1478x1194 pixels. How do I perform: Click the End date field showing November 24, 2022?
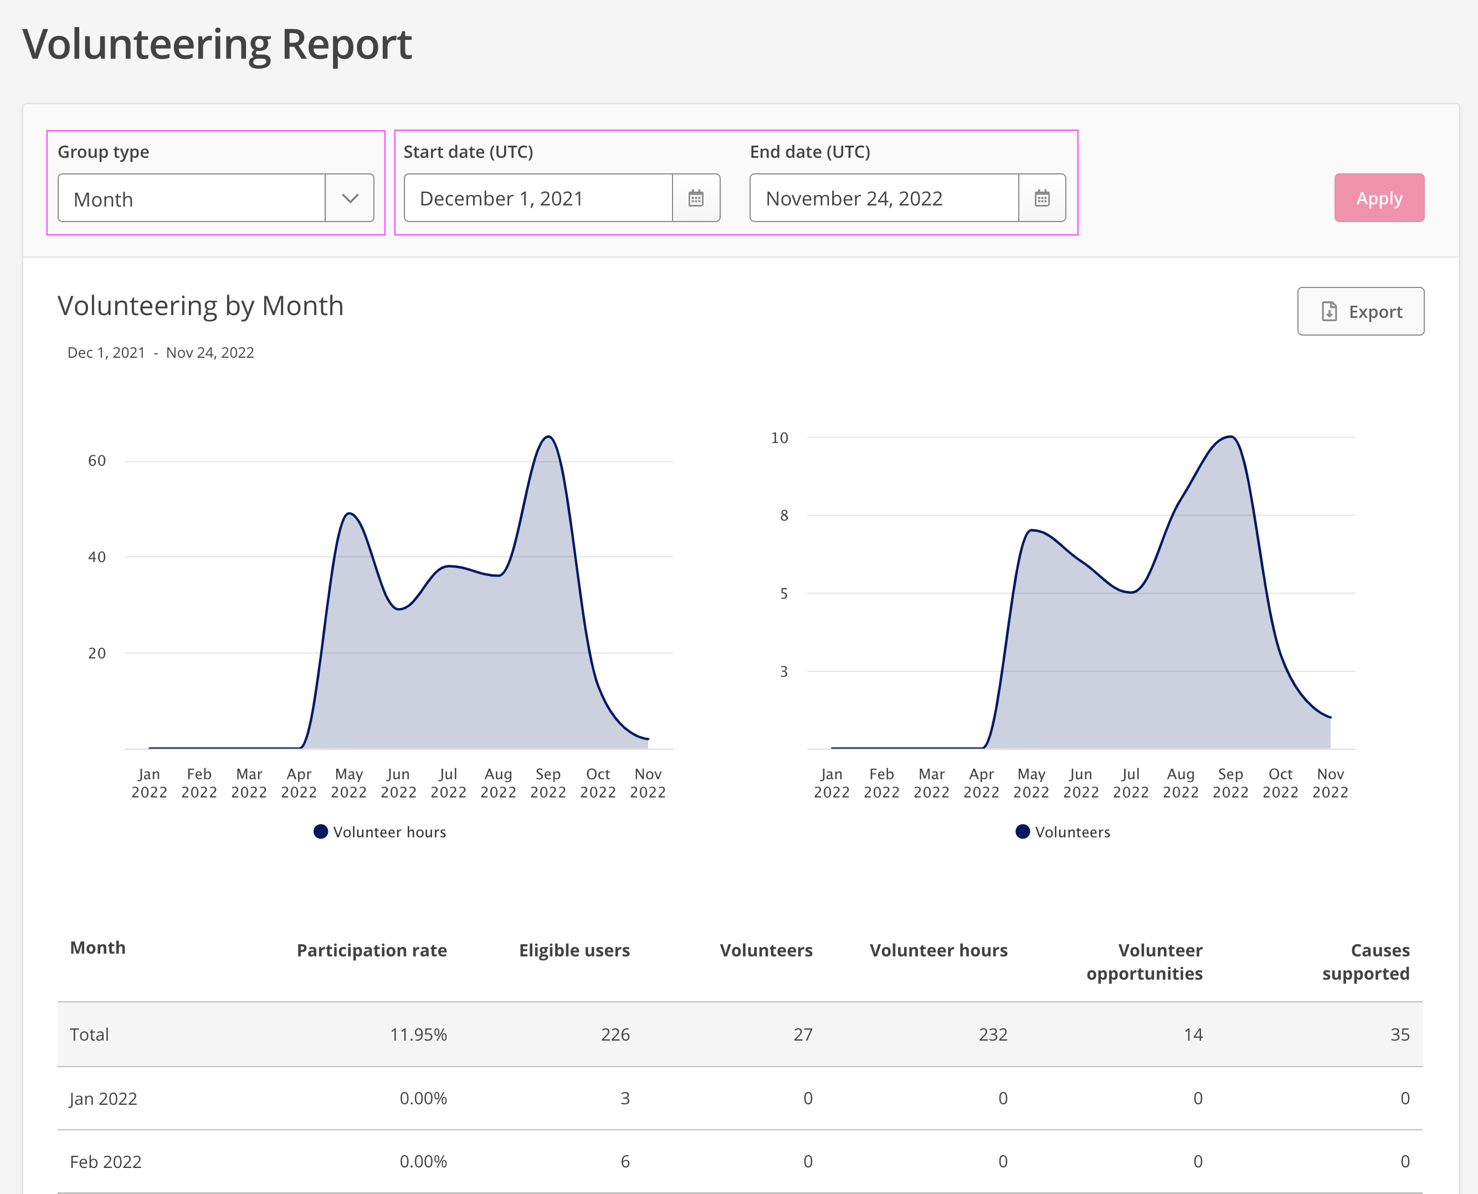tap(884, 198)
